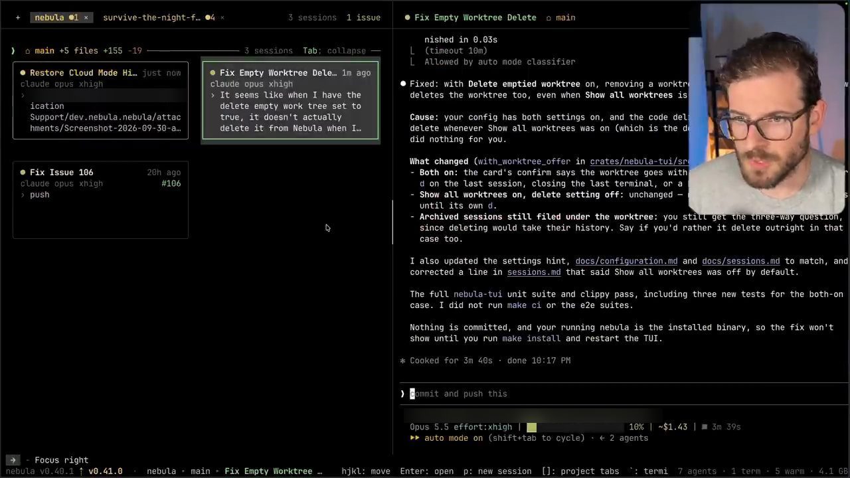850x478 pixels.
Task: Click the 3 sessions count in the tab bar
Action: coord(312,18)
